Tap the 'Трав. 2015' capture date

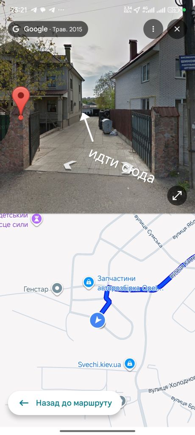[x=67, y=29]
